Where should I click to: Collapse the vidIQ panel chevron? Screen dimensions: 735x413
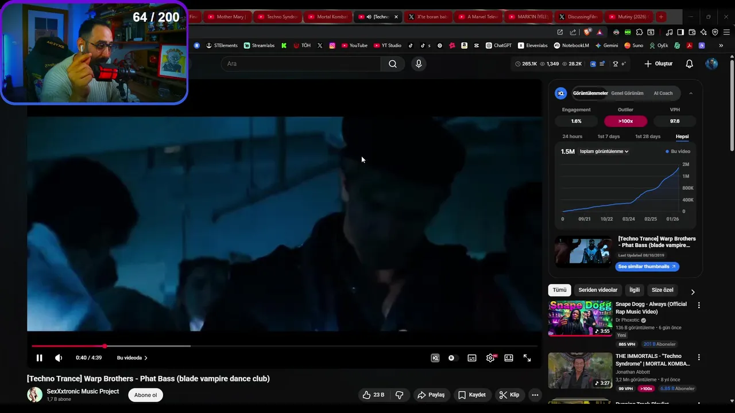click(691, 93)
